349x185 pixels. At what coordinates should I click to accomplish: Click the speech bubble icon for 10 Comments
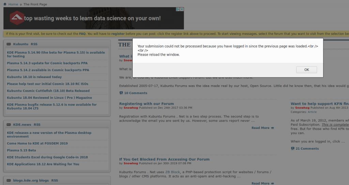point(121,93)
